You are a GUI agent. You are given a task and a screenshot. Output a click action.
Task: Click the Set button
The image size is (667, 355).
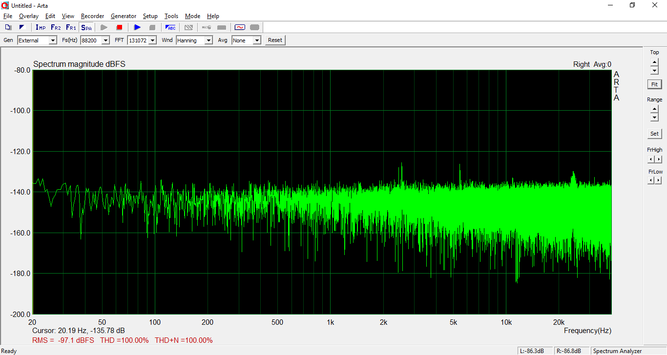tap(654, 134)
